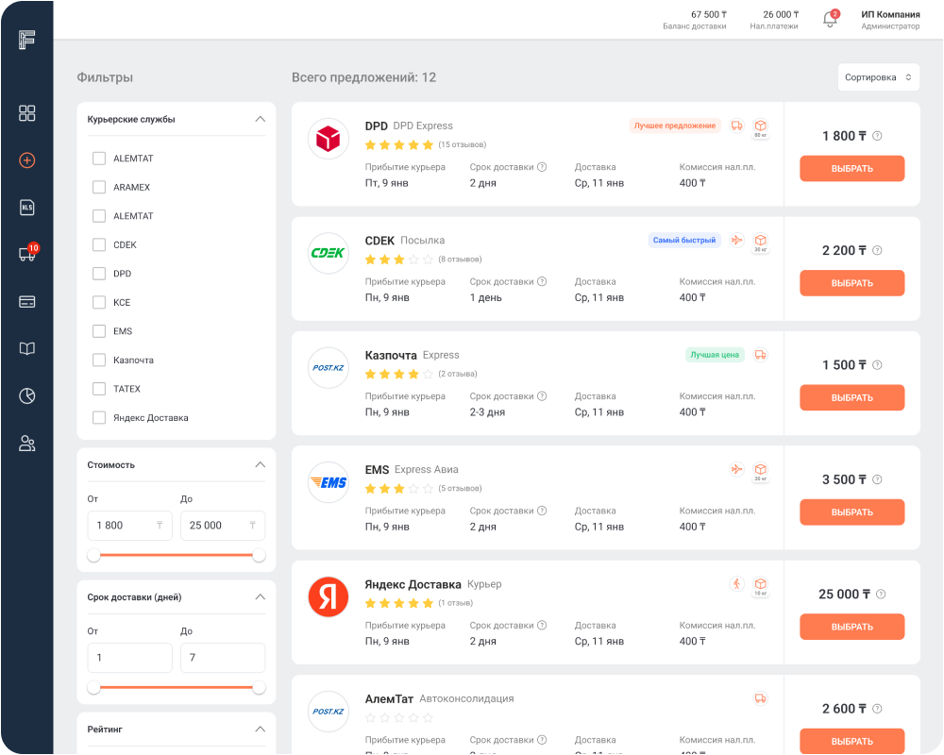Open the XLS import sidebar icon
944x755 pixels.
click(x=27, y=208)
